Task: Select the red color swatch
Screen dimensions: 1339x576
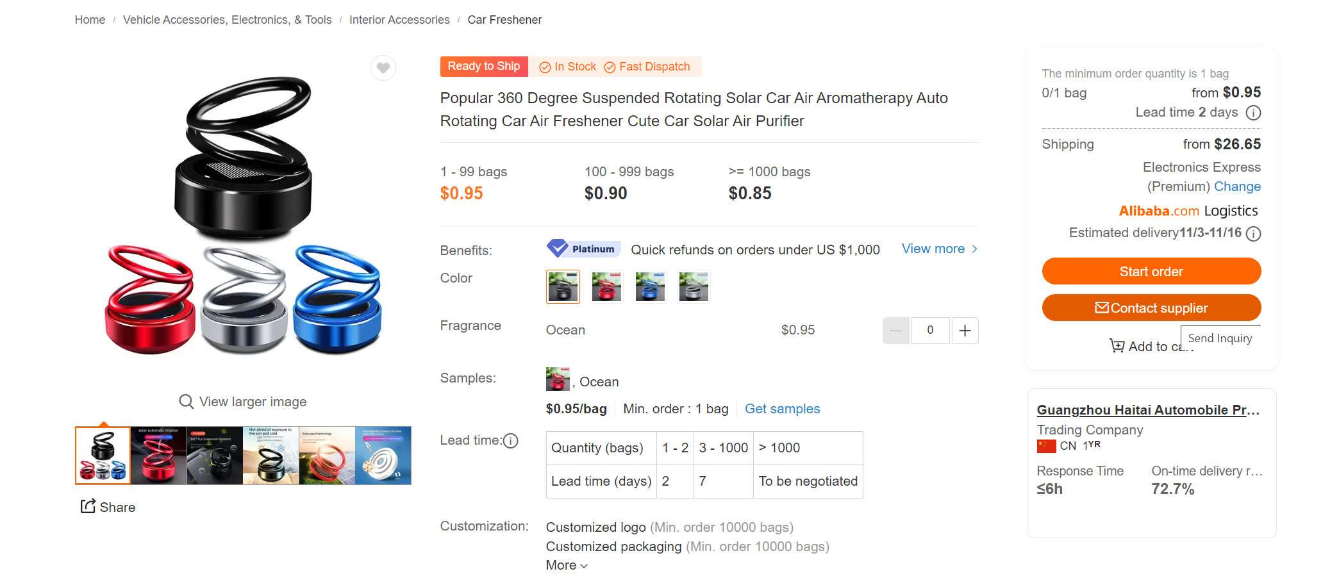Action: [x=606, y=286]
